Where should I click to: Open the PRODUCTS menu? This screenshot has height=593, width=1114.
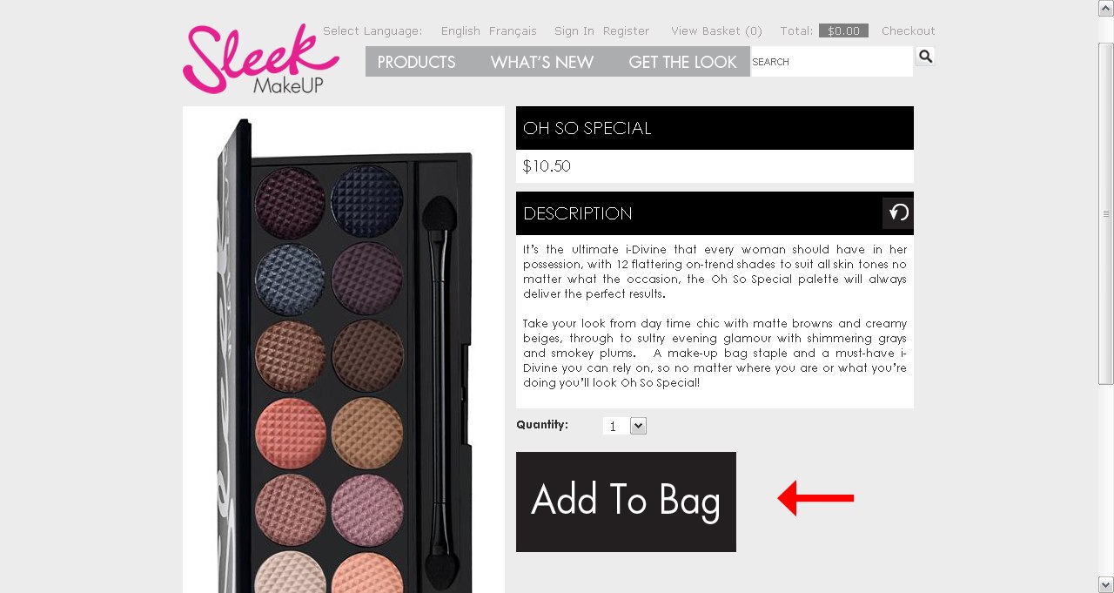pos(416,62)
